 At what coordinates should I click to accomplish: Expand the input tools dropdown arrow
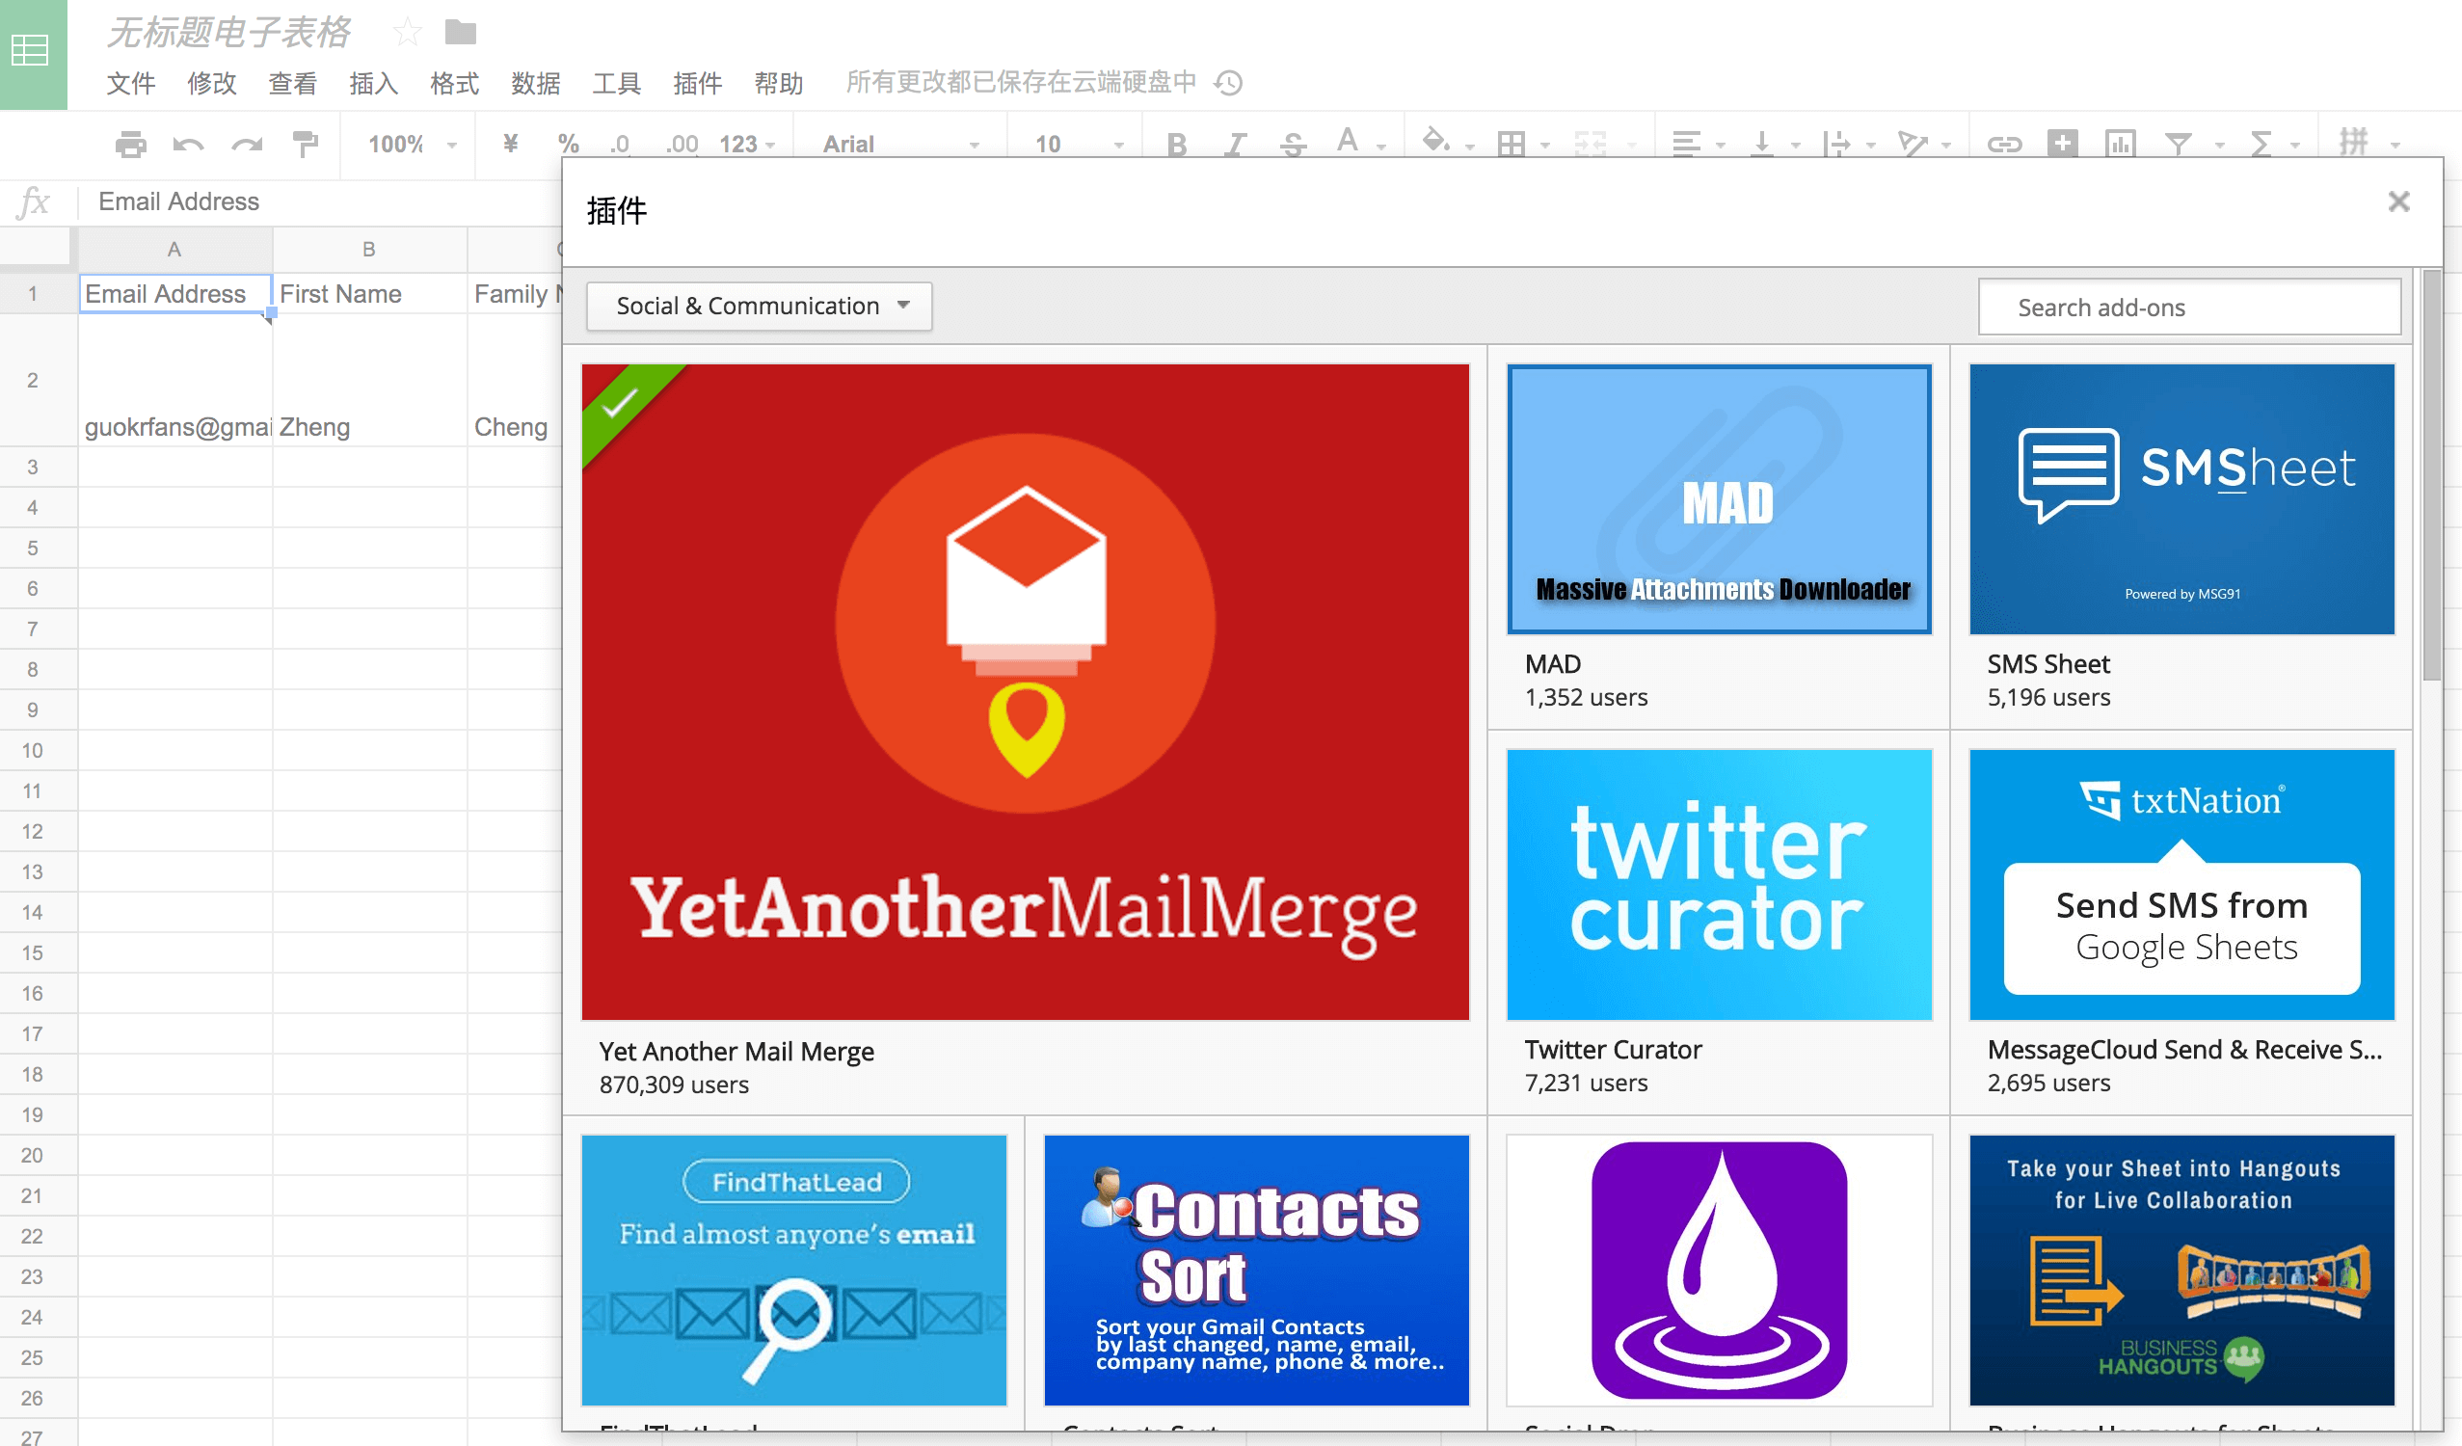pos(2395,146)
